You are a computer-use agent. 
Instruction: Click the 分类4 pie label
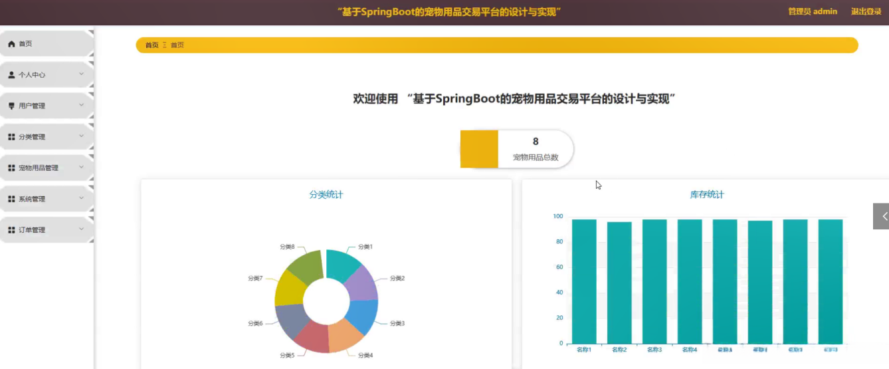pos(365,355)
